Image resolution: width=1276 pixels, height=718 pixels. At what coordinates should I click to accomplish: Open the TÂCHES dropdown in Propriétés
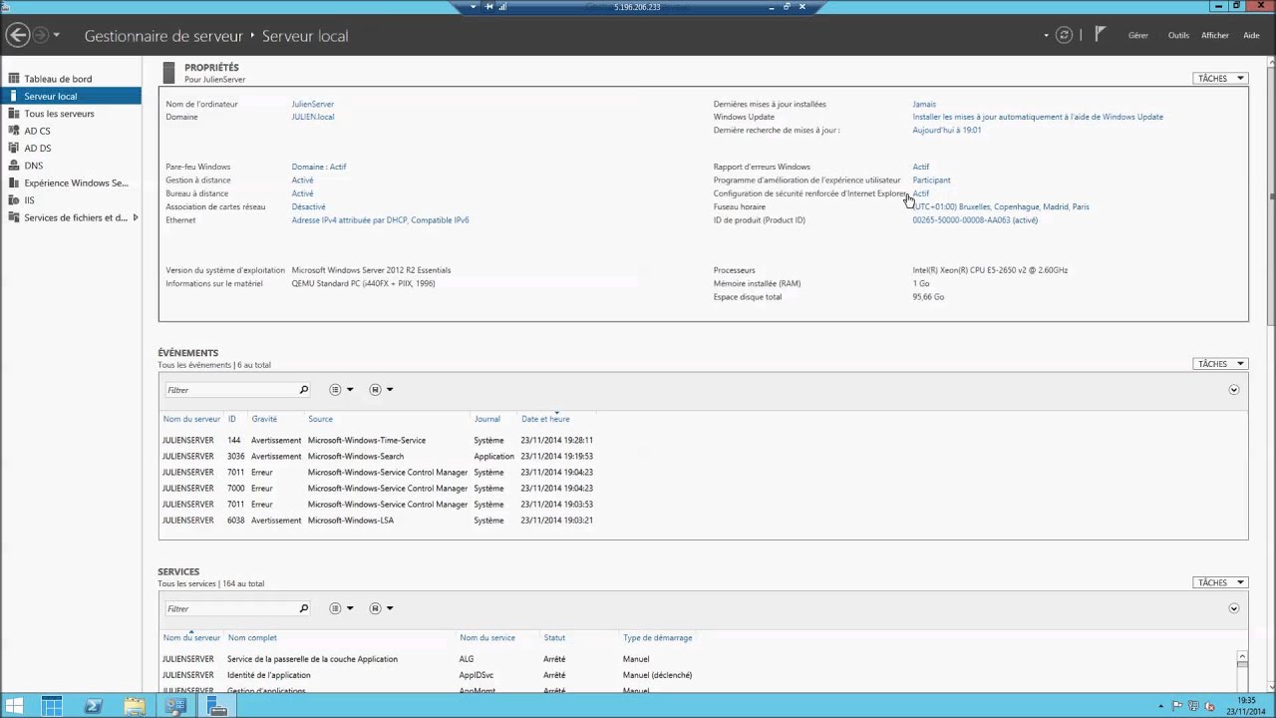pyautogui.click(x=1220, y=78)
